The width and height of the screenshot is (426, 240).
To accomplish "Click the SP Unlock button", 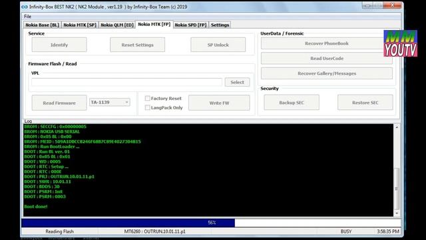I will tap(218, 45).
